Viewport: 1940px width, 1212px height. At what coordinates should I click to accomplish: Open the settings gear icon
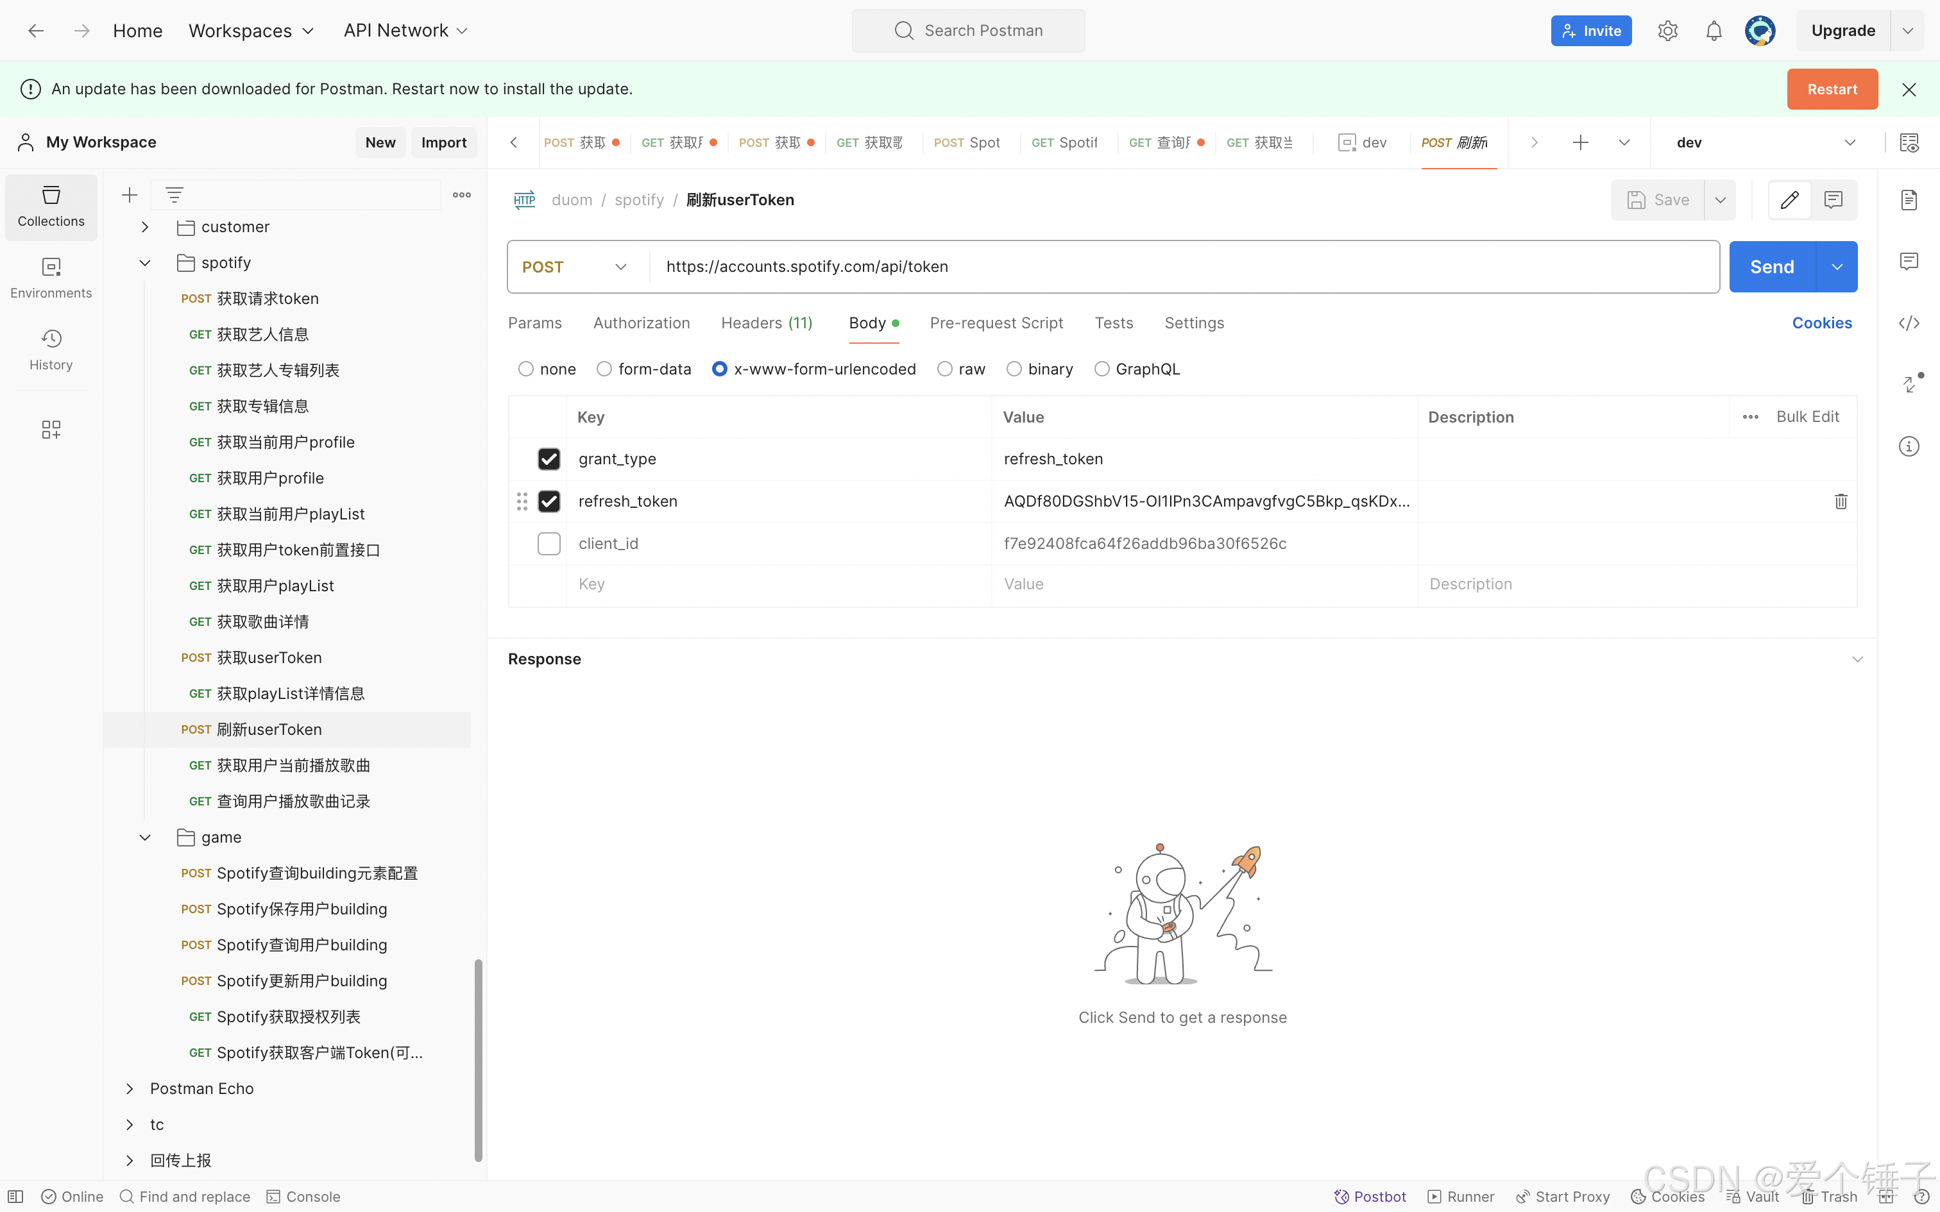(1667, 31)
